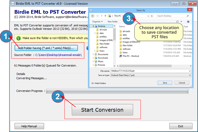Open recent locations dropdown beside Back/Forward
This screenshot has height=132, width=198.
pos(102,16)
